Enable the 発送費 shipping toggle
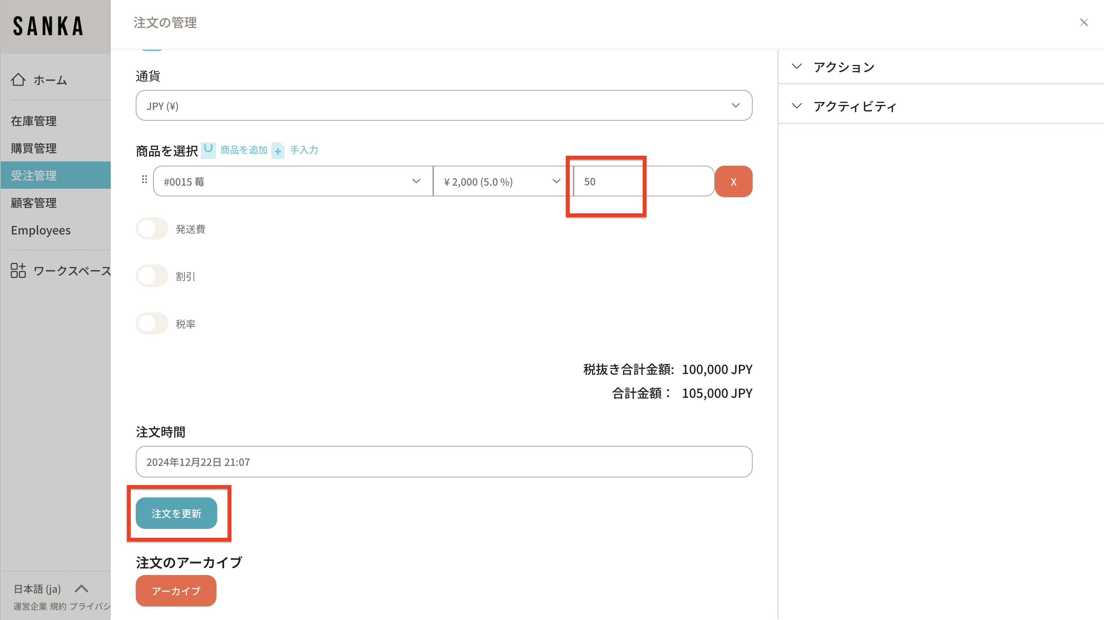1104x620 pixels. [x=152, y=229]
